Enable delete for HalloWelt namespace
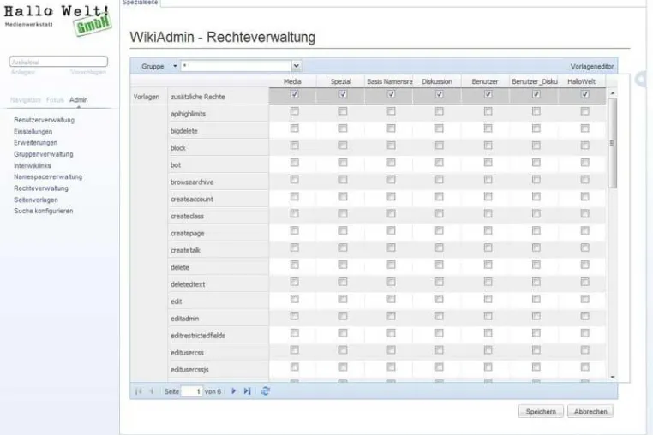 (x=584, y=265)
